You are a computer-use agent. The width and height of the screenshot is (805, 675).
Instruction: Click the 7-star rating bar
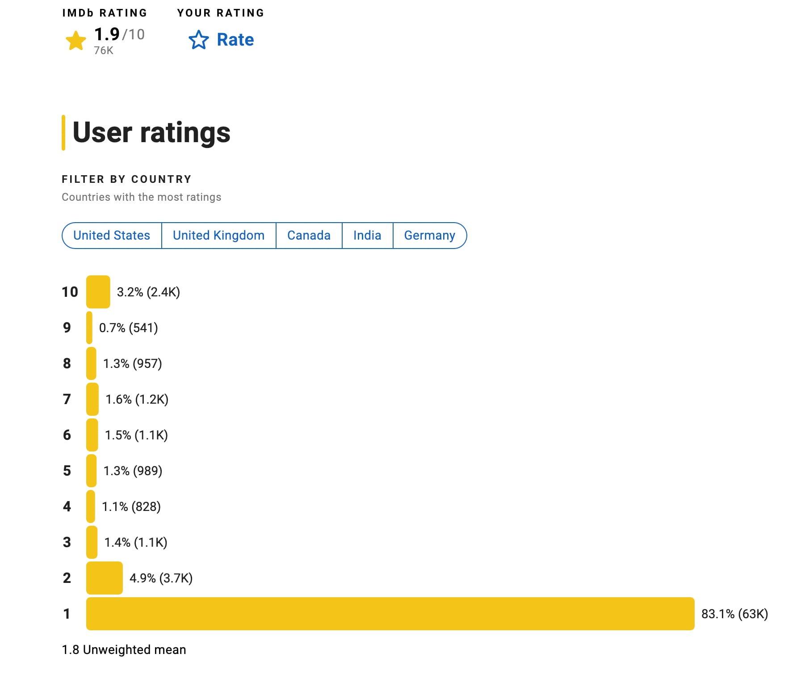pyautogui.click(x=92, y=399)
